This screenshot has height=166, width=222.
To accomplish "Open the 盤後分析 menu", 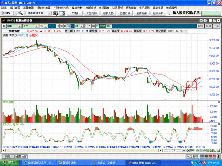I will [77, 8].
